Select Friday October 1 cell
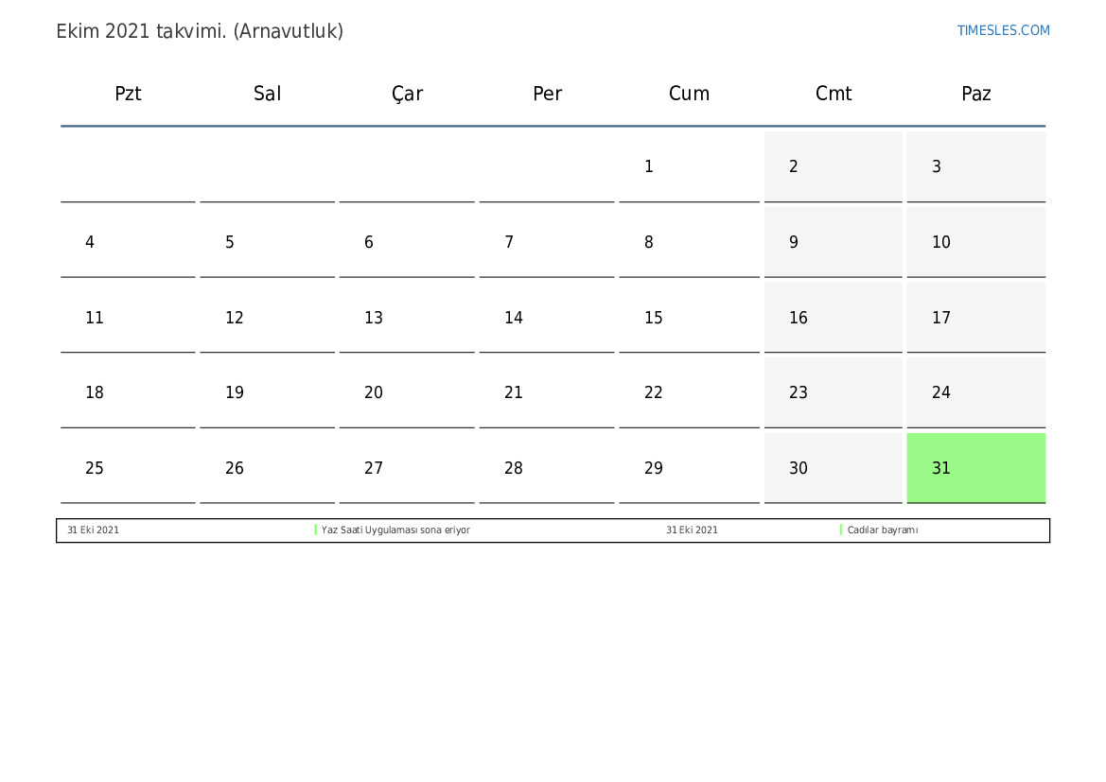Screen dimensions: 1106x782 [x=689, y=166]
